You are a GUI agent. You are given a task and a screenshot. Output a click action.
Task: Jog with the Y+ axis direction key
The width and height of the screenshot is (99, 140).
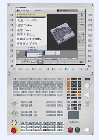coord(30,124)
